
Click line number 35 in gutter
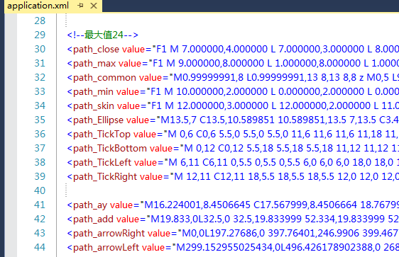coord(40,120)
